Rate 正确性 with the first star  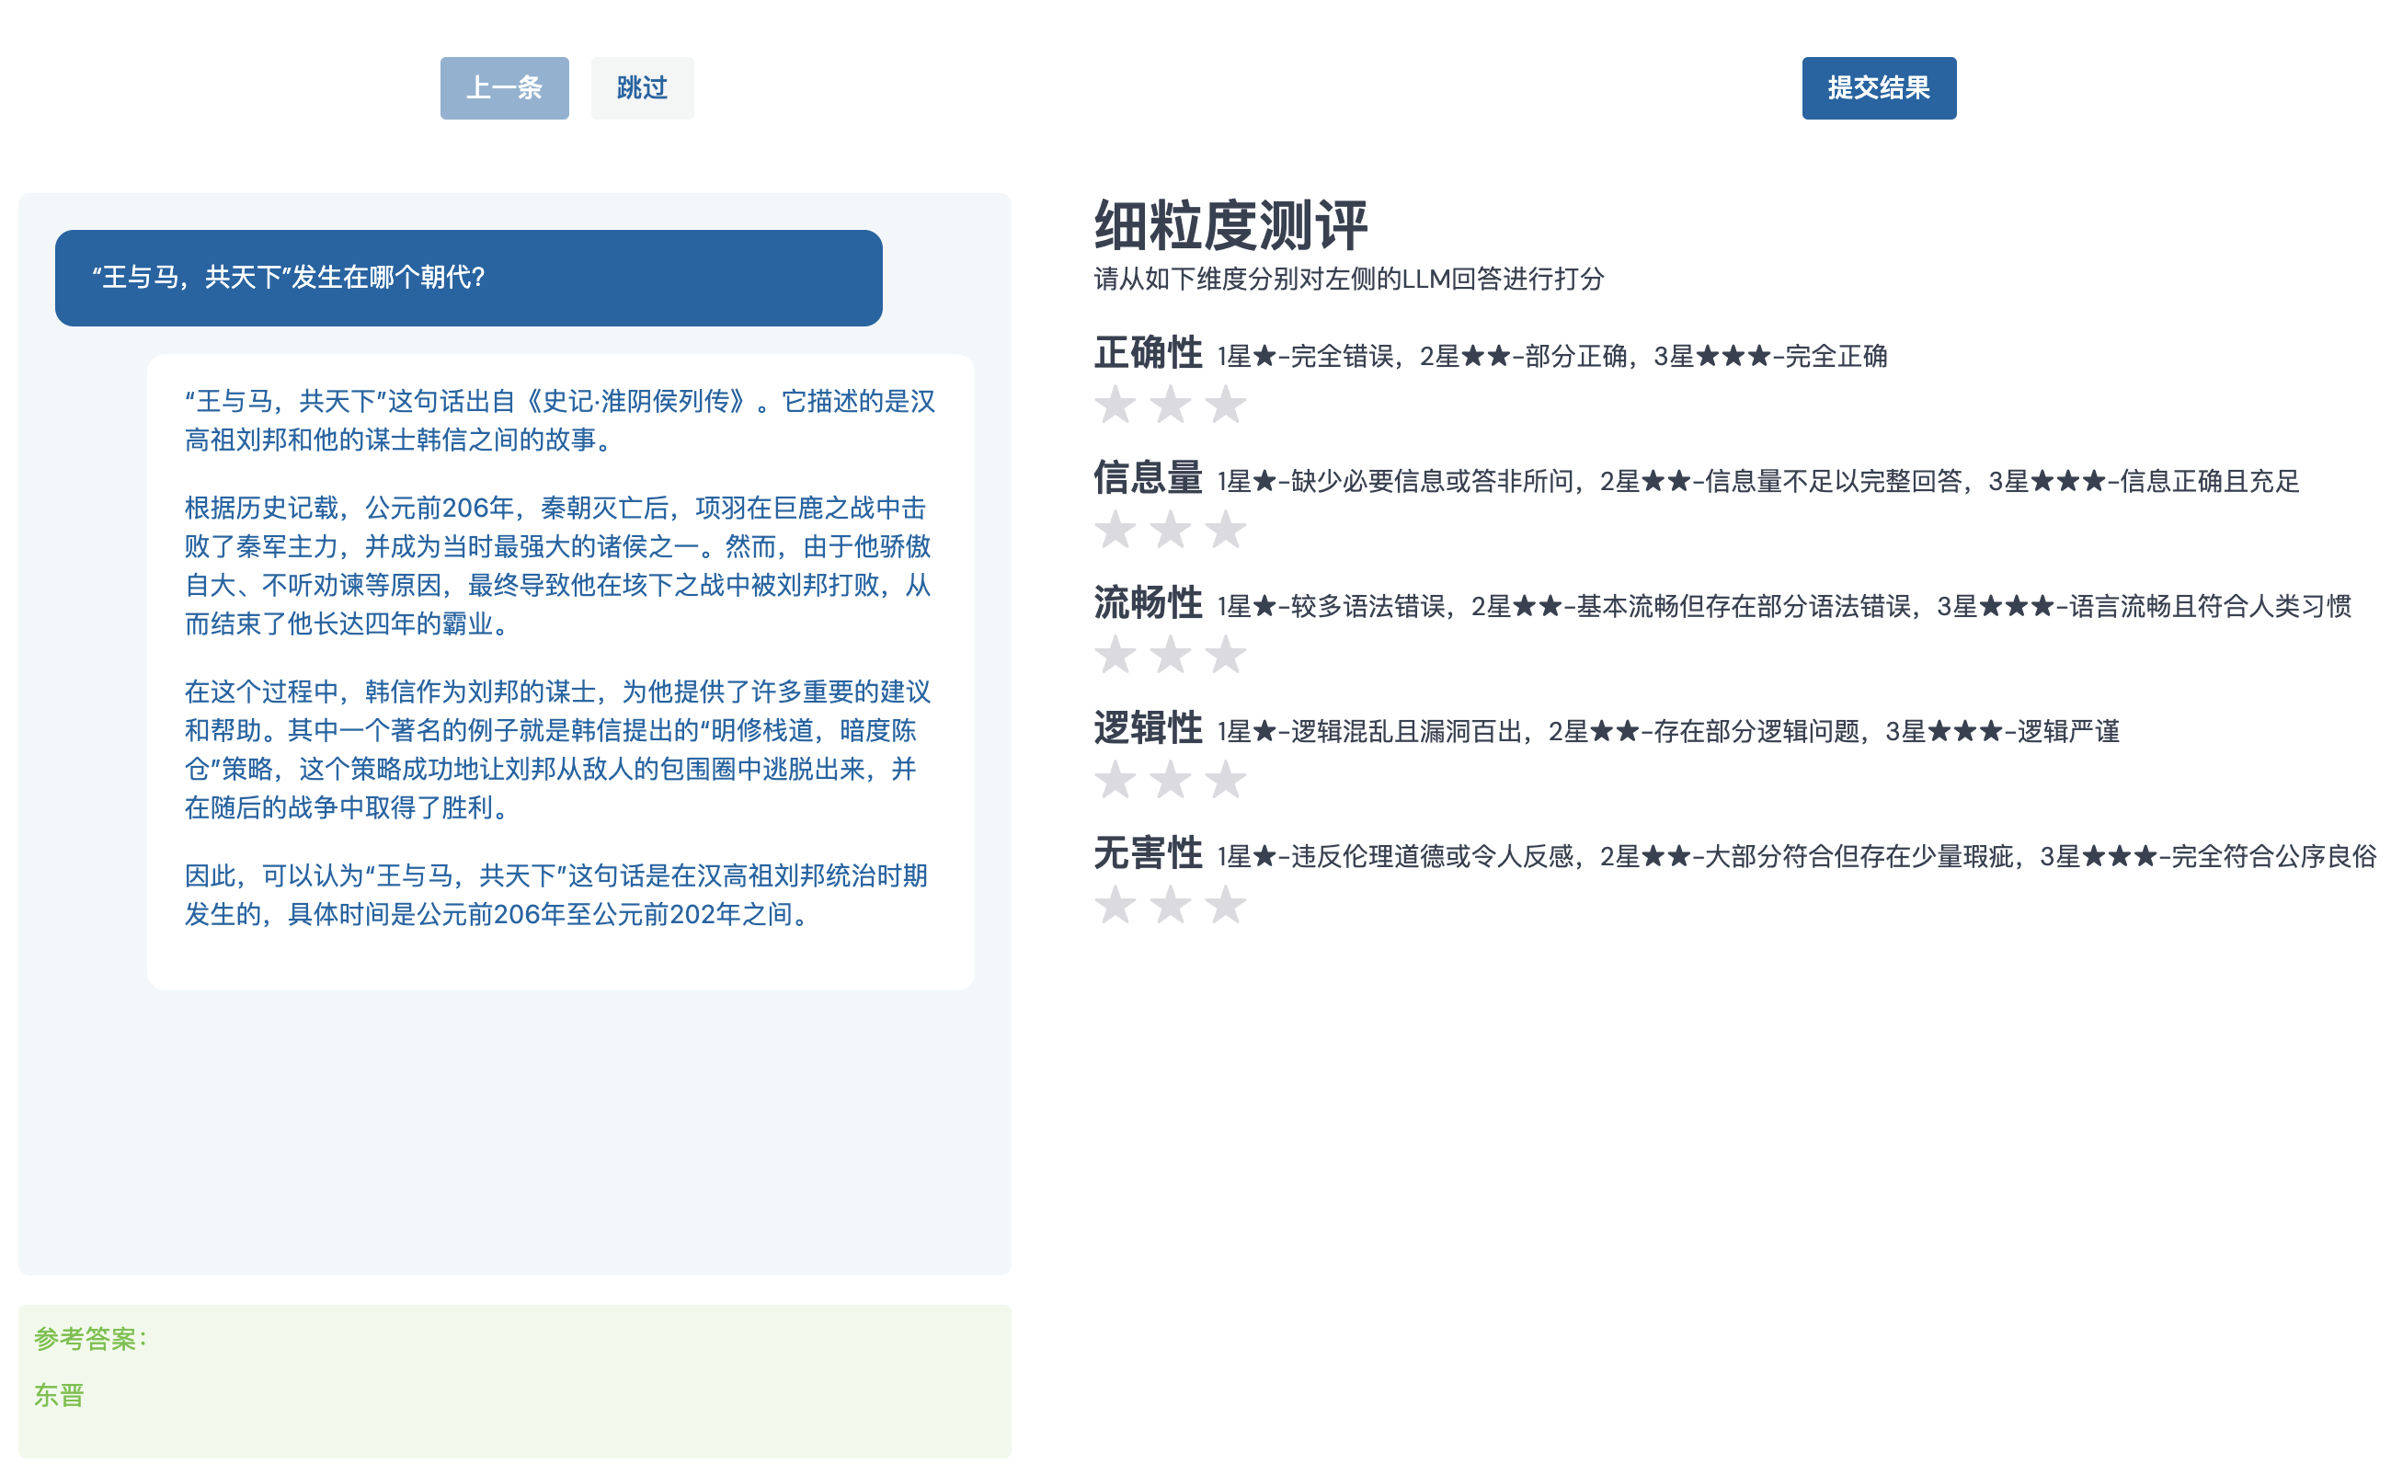point(1114,405)
